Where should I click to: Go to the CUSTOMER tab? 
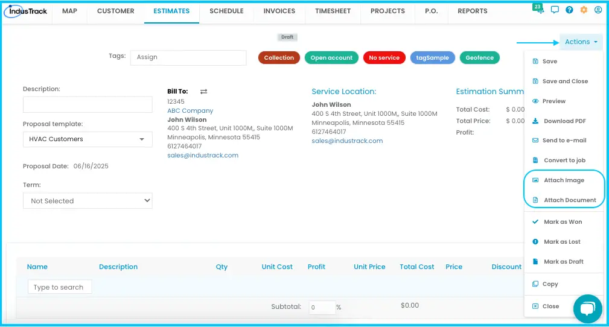[x=116, y=11]
